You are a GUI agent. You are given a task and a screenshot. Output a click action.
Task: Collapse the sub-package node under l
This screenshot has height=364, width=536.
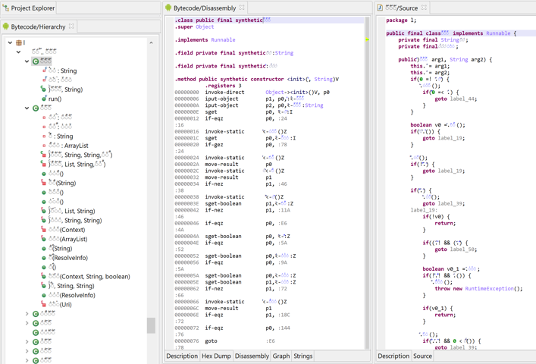(18, 52)
